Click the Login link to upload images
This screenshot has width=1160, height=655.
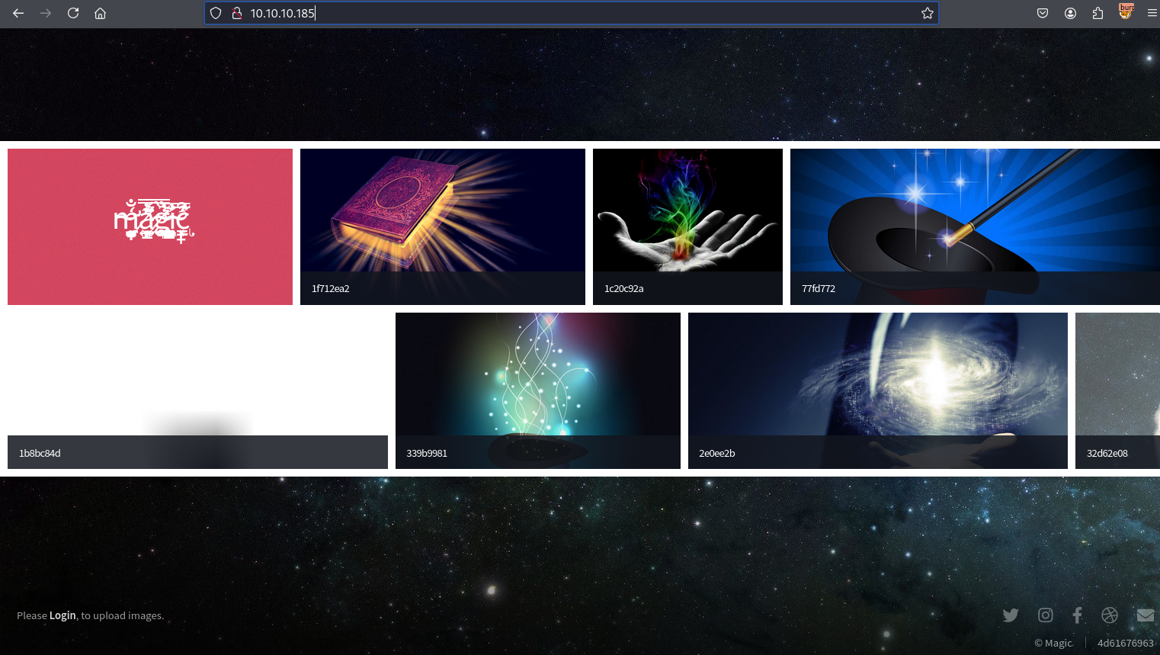tap(62, 615)
